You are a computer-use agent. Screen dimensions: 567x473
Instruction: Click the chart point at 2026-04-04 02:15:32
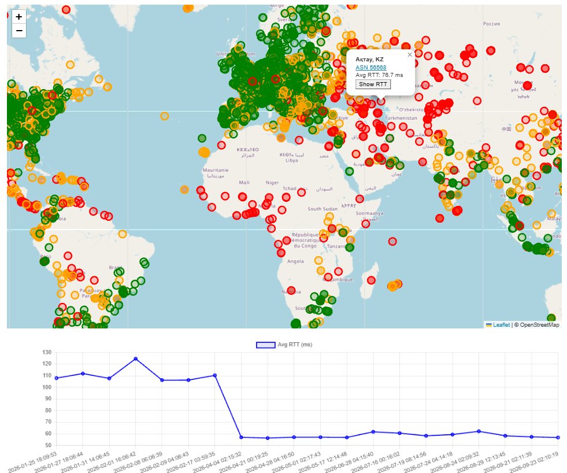[x=241, y=437]
